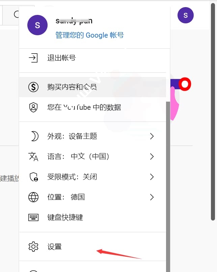217x272 pixels.
Task: Click the shield person data icon
Action: tap(33, 107)
